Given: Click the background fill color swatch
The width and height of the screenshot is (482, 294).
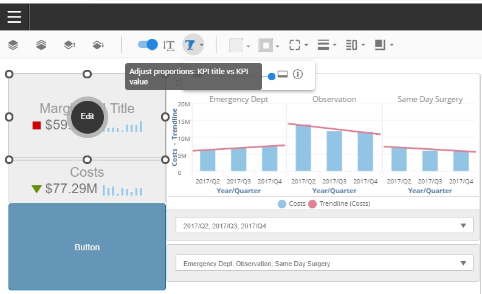Looking at the screenshot, I should point(236,45).
